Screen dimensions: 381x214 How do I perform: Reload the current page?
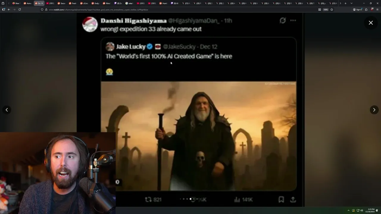coord(20,10)
